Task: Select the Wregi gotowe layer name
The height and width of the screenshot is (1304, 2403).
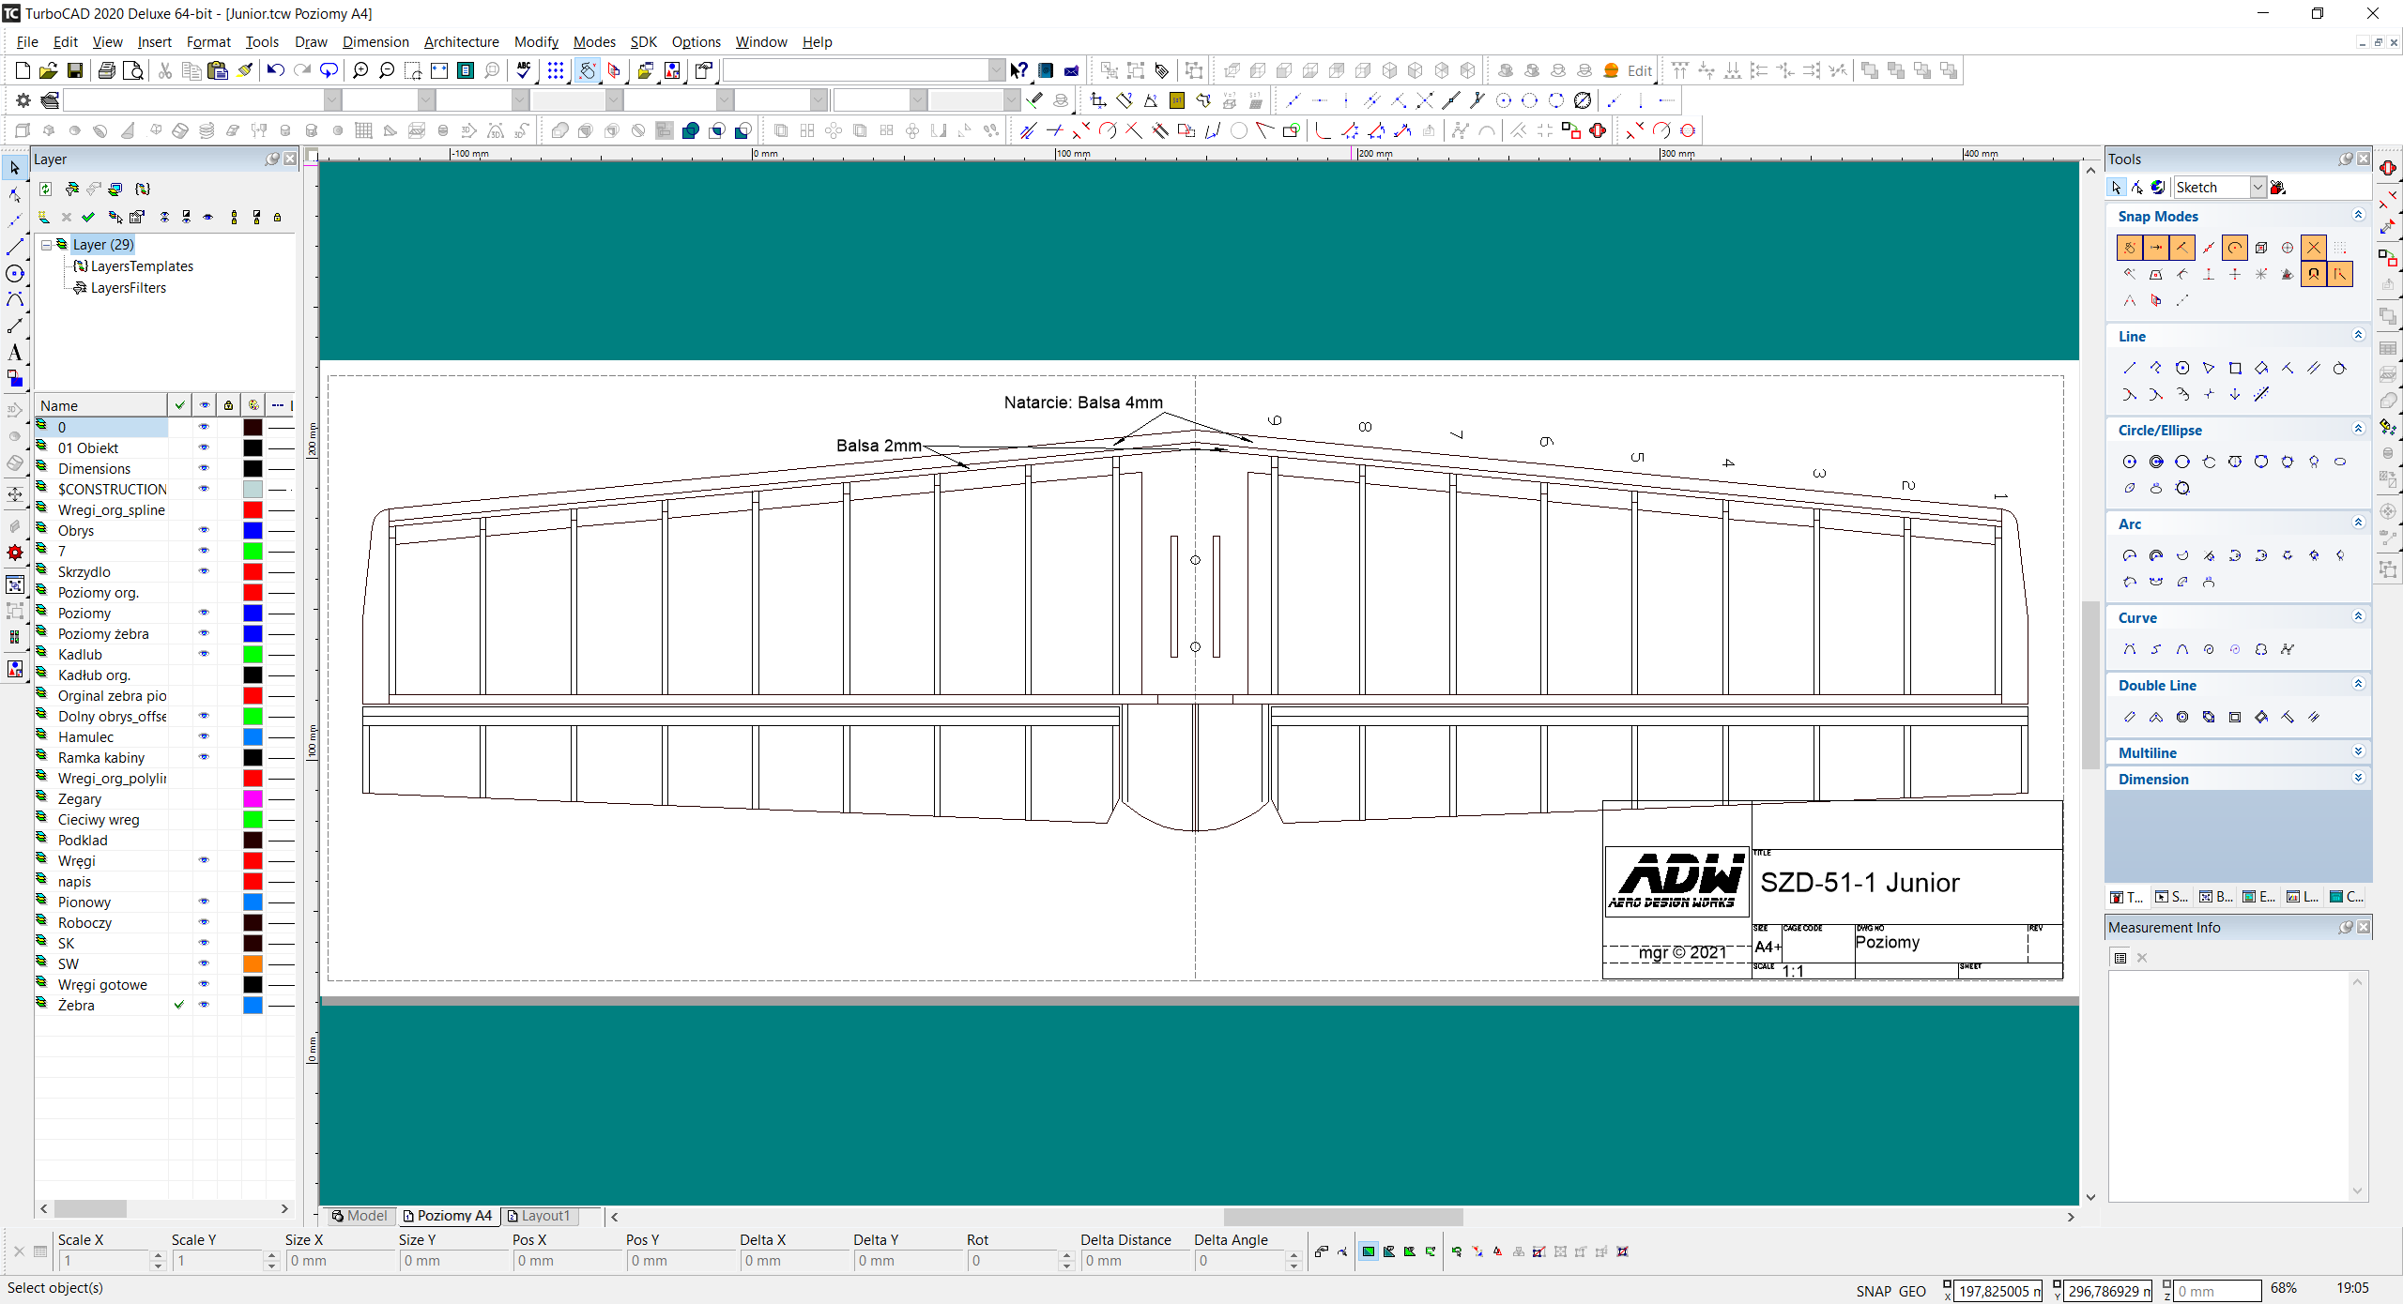Action: click(x=102, y=984)
